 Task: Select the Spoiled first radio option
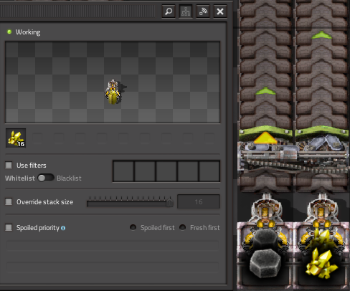pos(133,227)
